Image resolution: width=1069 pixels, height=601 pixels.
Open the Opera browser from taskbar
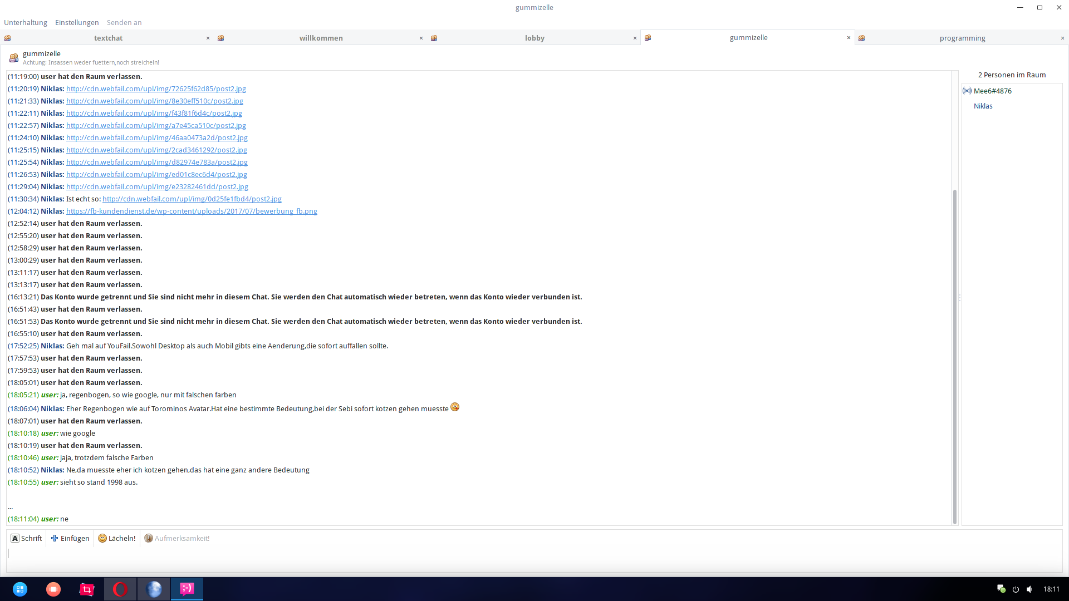point(120,589)
